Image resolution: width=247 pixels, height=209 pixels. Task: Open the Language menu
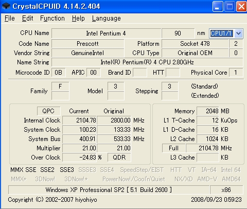106,18
